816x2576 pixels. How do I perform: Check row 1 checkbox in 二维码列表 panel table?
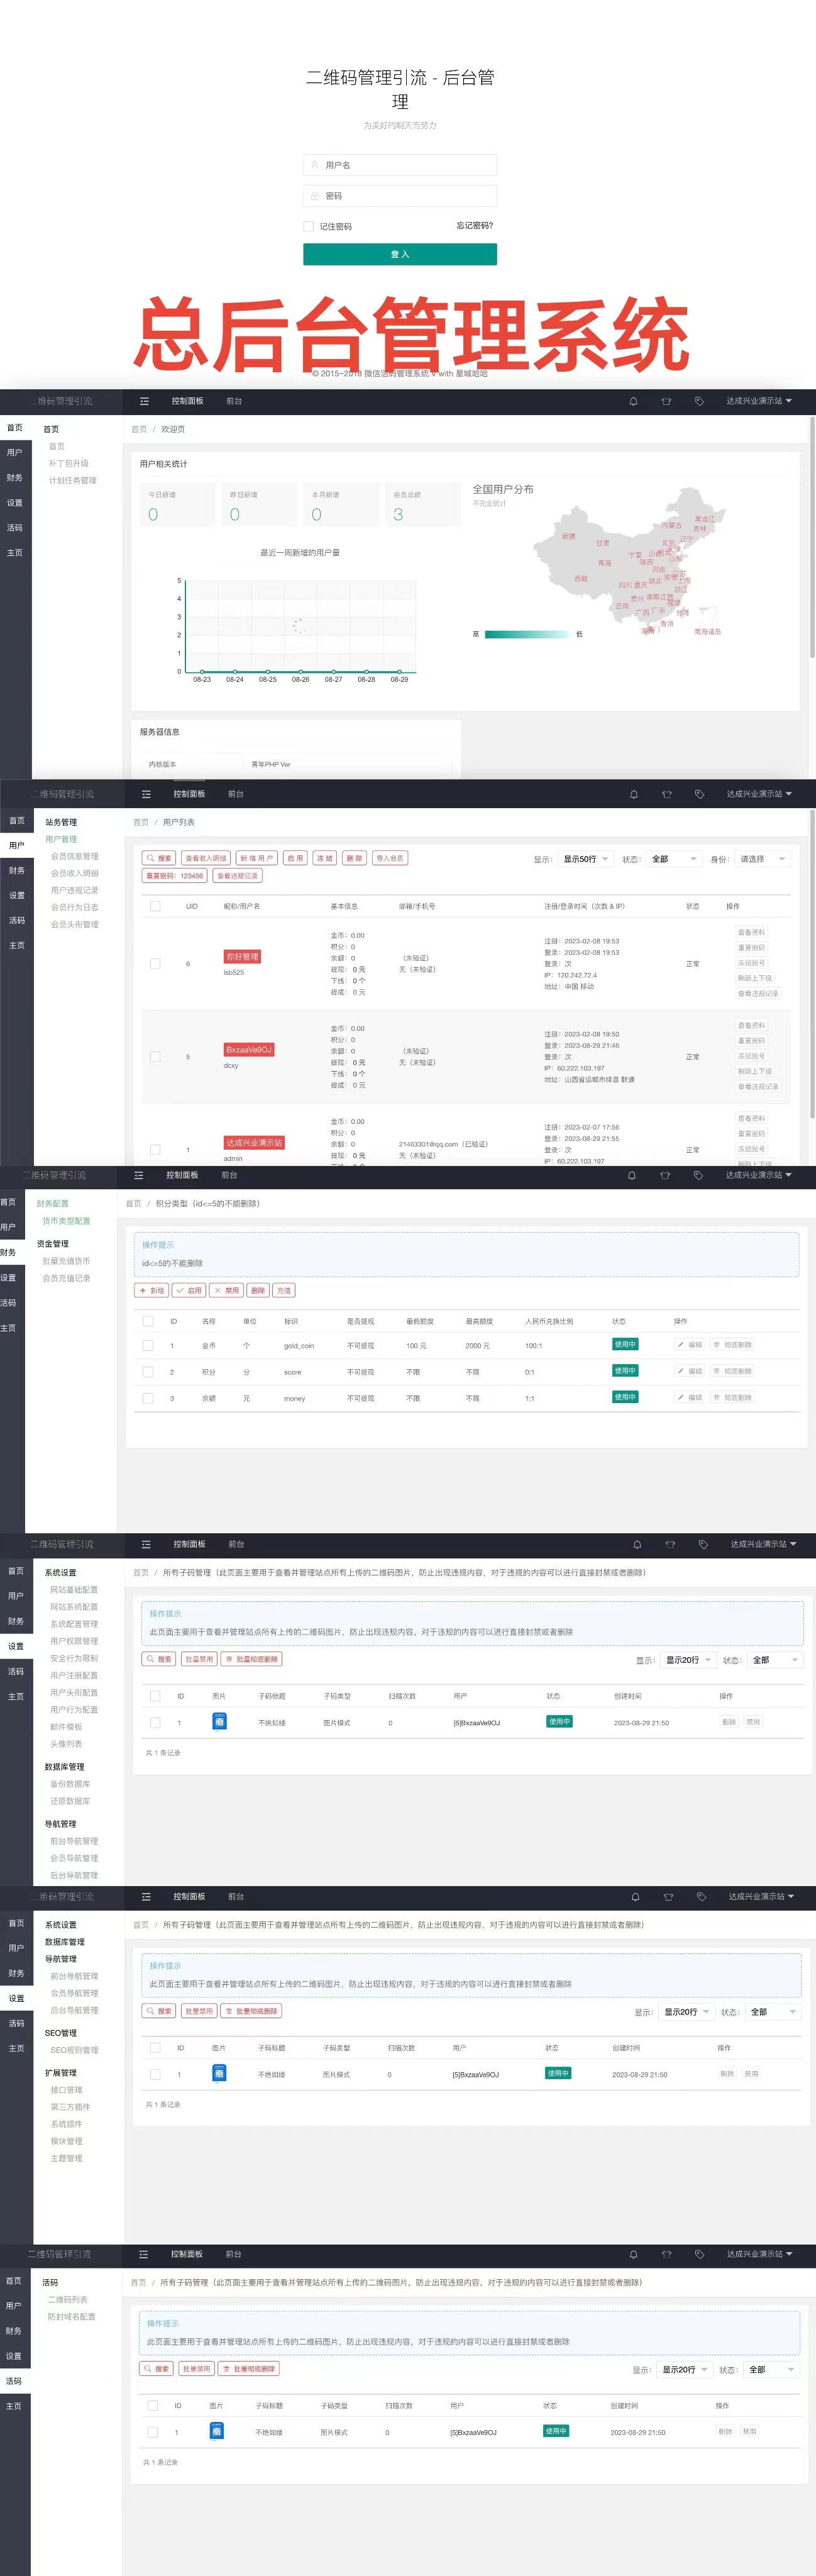153,2432
